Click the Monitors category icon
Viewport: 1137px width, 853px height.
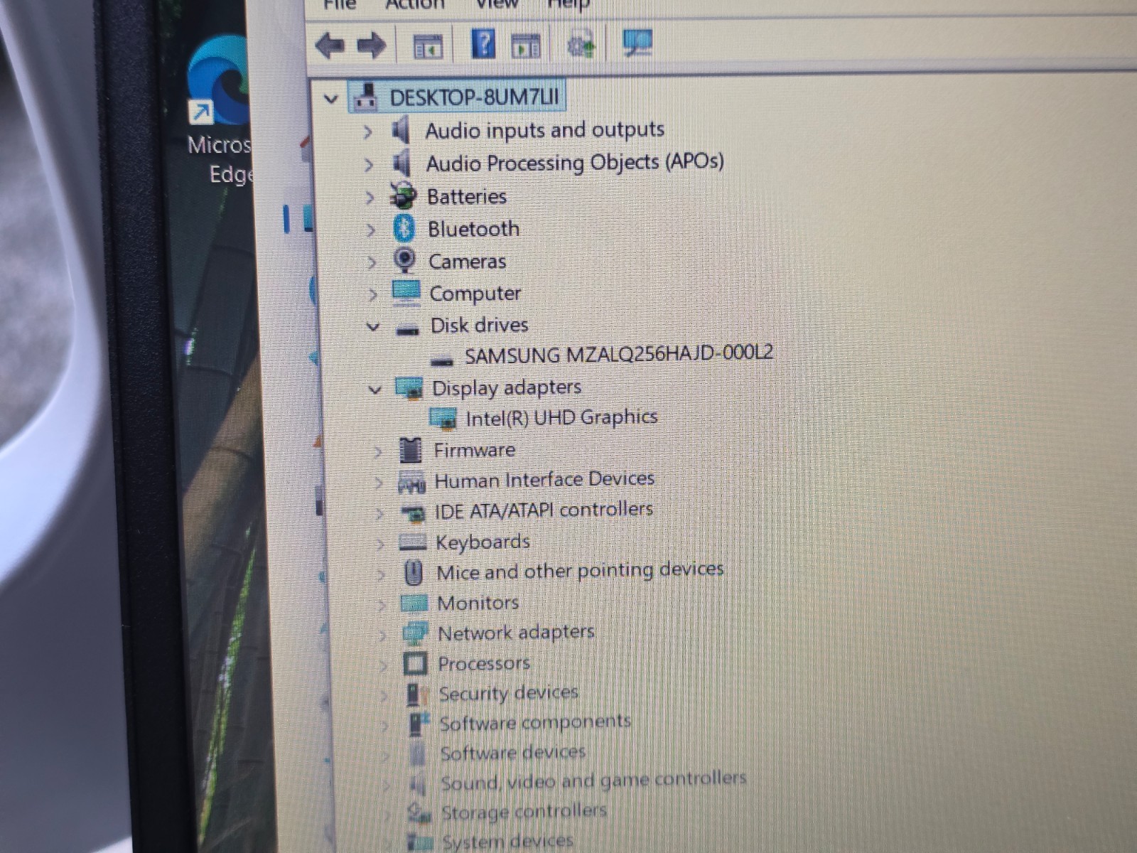(x=414, y=603)
